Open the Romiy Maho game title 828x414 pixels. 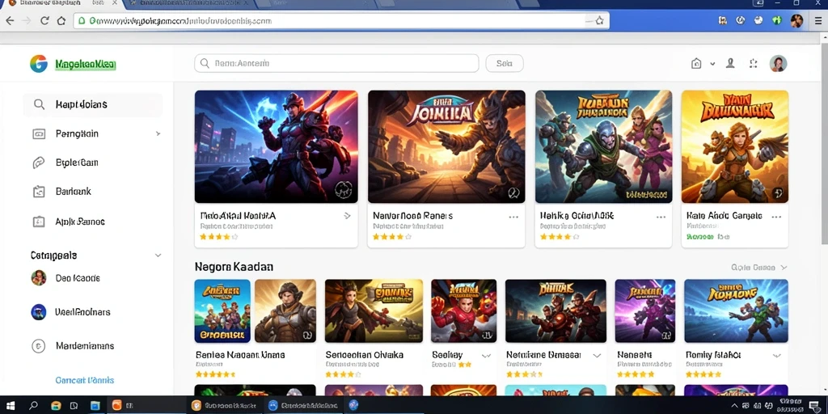(713, 355)
